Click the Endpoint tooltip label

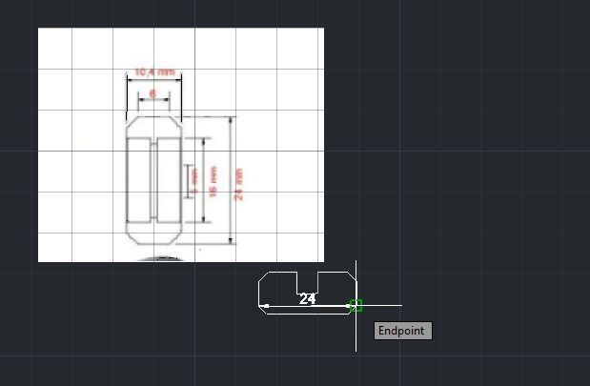[x=403, y=331]
